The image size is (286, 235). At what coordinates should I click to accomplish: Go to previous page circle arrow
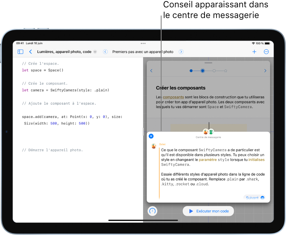pyautogui.click(x=105, y=52)
